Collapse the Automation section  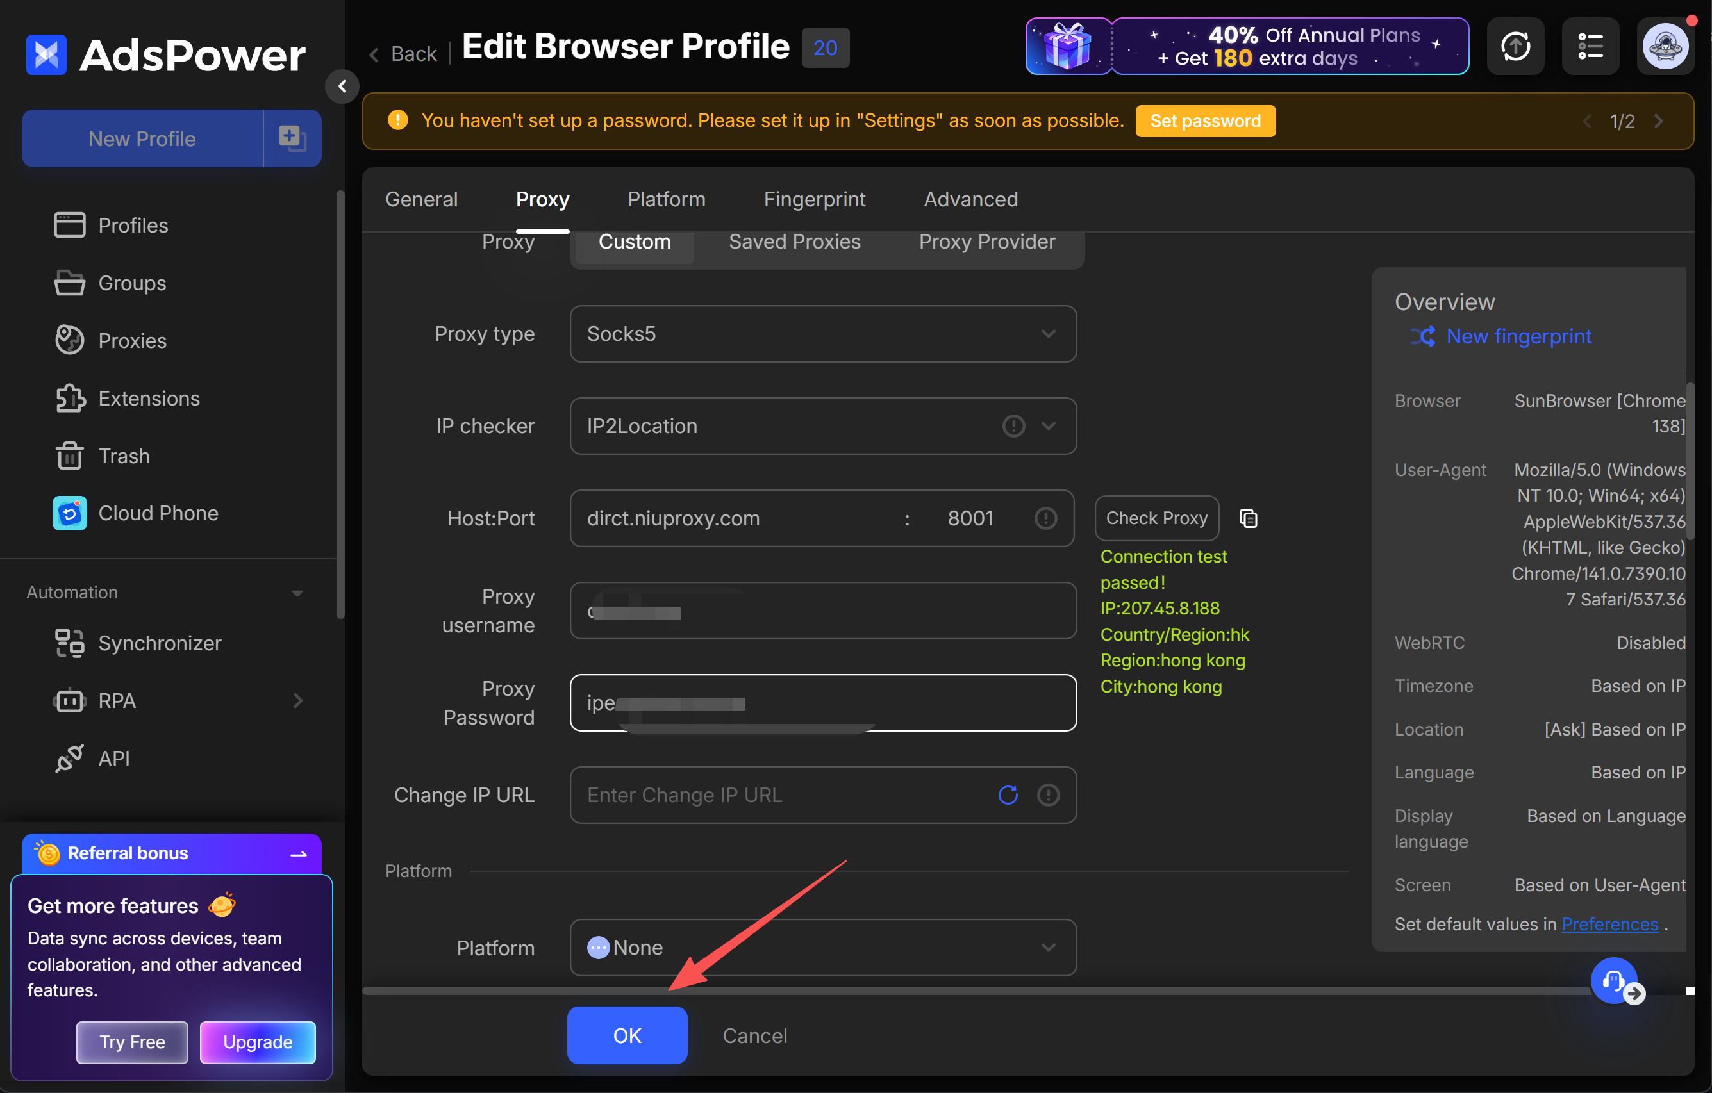click(297, 593)
